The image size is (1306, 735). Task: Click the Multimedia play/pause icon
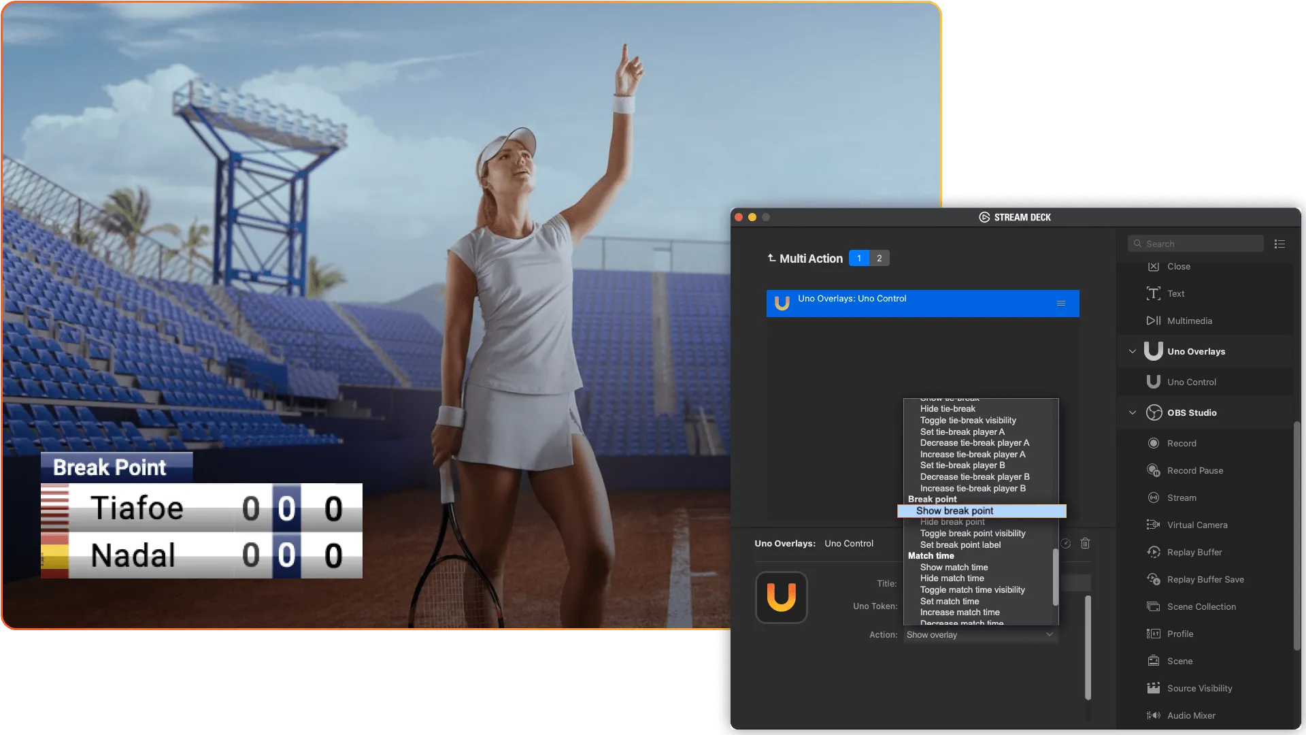[x=1153, y=321]
